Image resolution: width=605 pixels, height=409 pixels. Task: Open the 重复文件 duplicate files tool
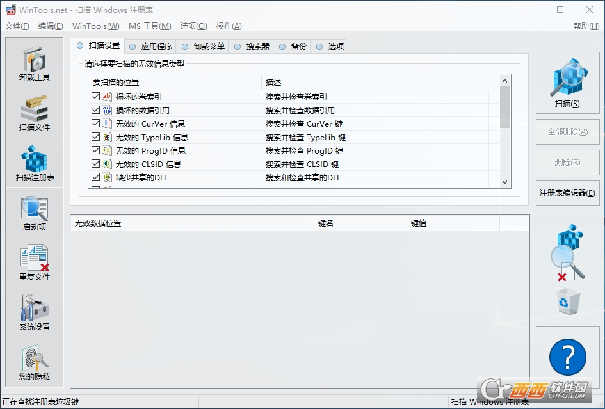[x=35, y=263]
